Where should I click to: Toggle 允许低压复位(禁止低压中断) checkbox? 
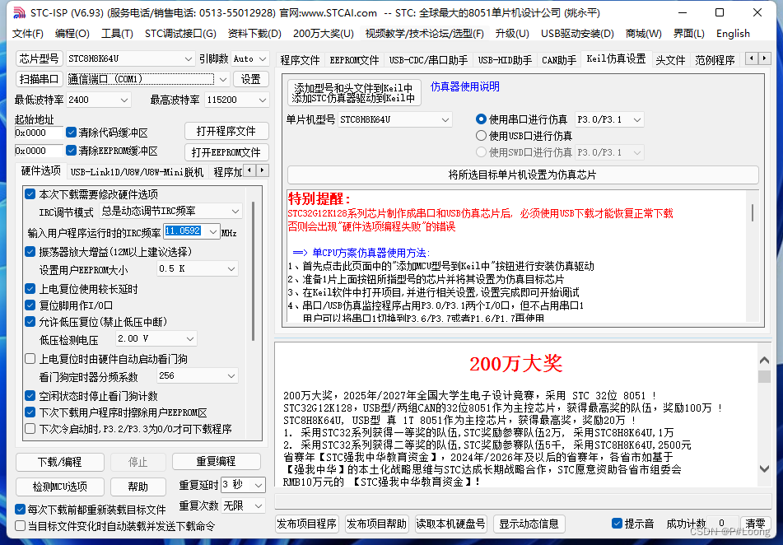30,322
